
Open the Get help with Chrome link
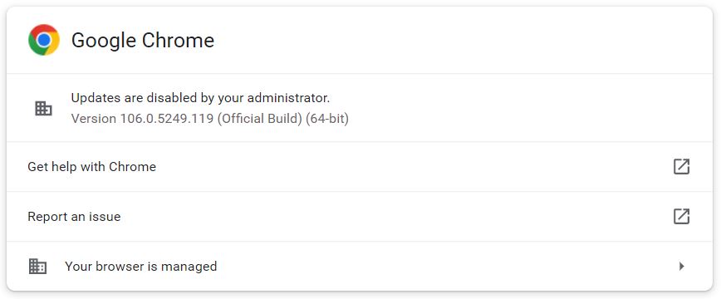point(92,166)
